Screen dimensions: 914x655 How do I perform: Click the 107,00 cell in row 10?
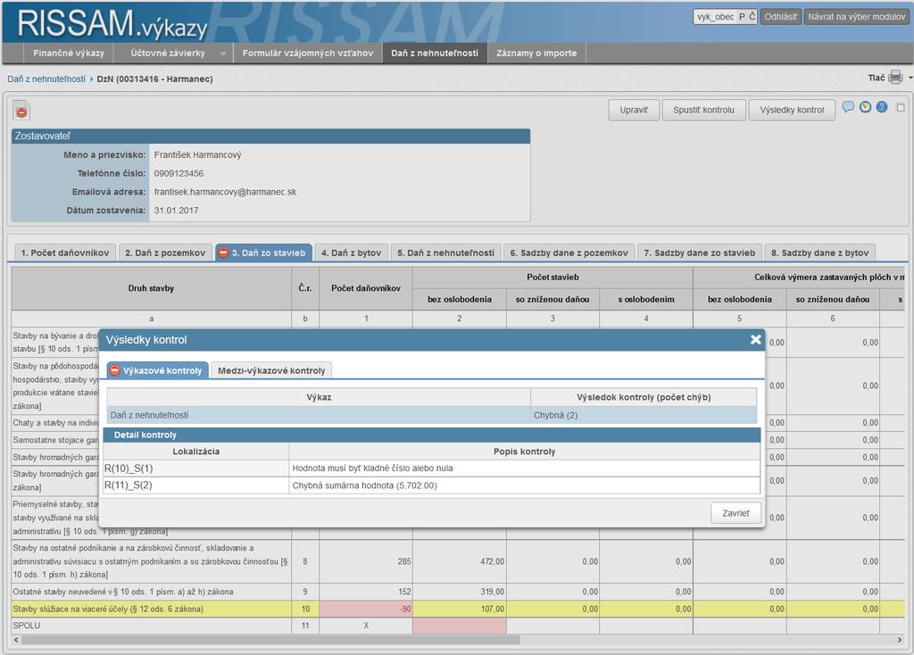(x=460, y=609)
